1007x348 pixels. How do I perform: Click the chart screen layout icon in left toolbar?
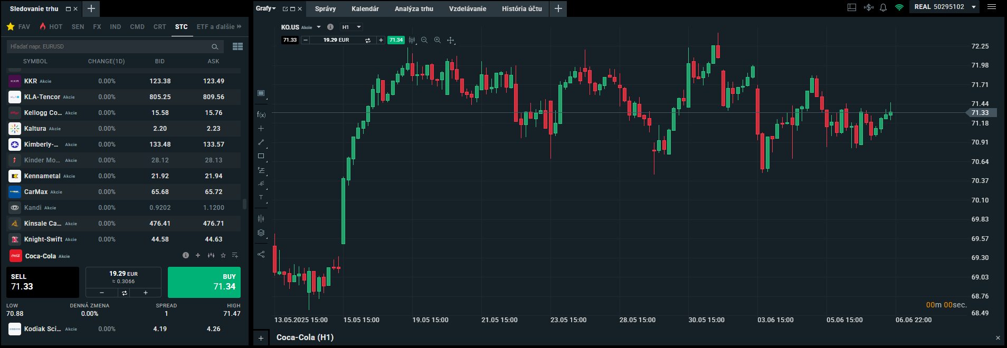[261, 93]
